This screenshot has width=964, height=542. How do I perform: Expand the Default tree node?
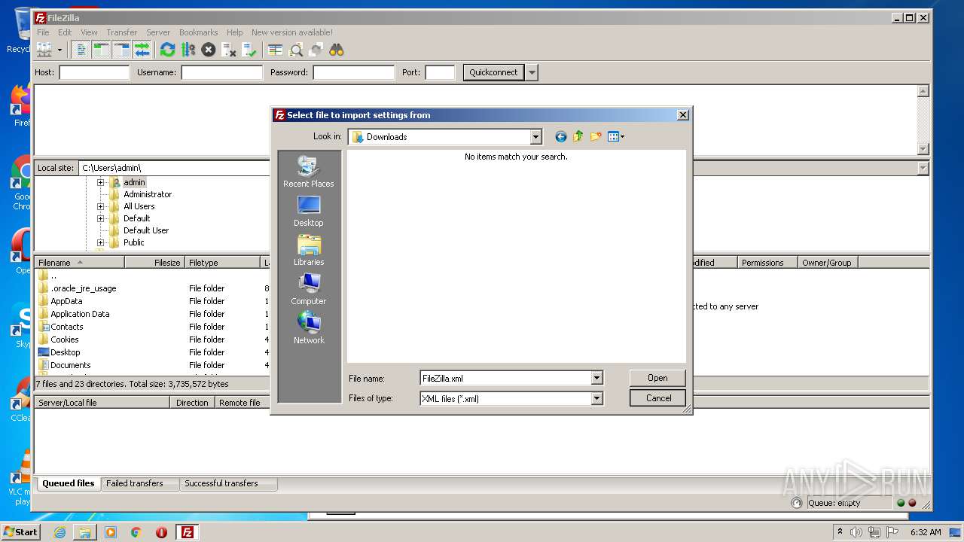tap(101, 218)
